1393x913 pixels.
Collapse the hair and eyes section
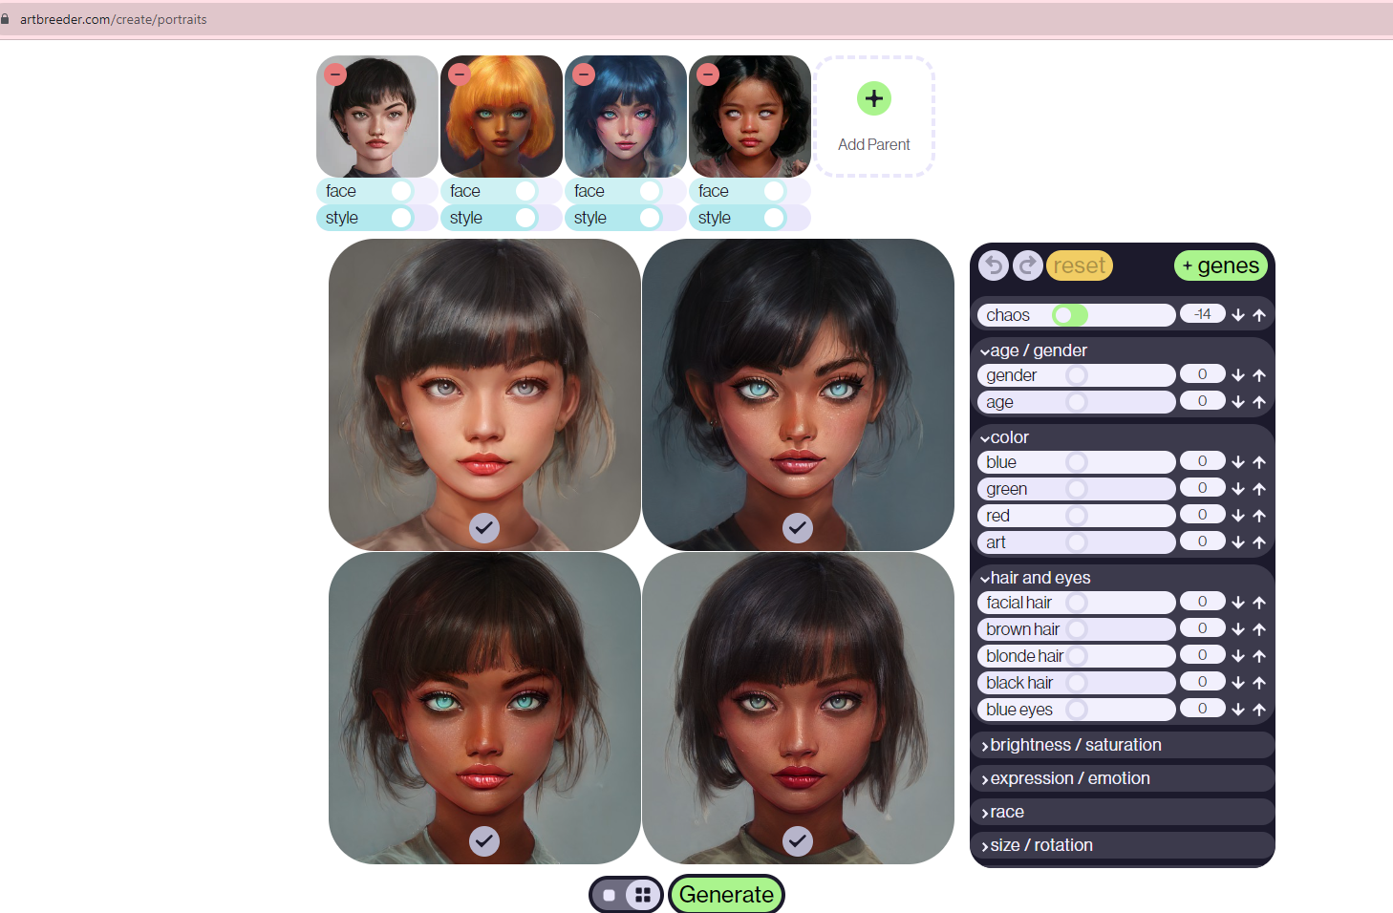[x=1036, y=578]
